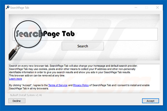The image size is (167, 111).
Task: Click the 'Nullsoft Install System v2.46' text
Action: click(26, 95)
